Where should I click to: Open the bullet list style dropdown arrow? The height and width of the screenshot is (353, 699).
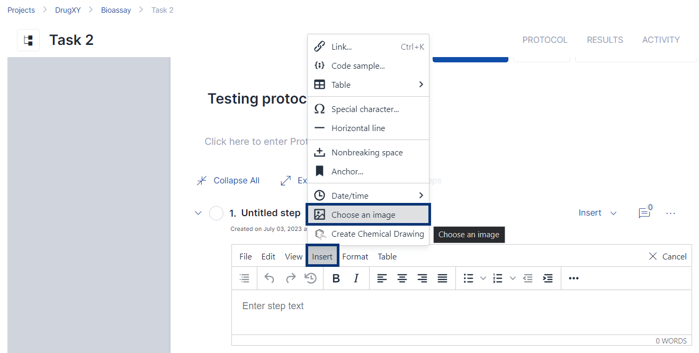point(483,278)
